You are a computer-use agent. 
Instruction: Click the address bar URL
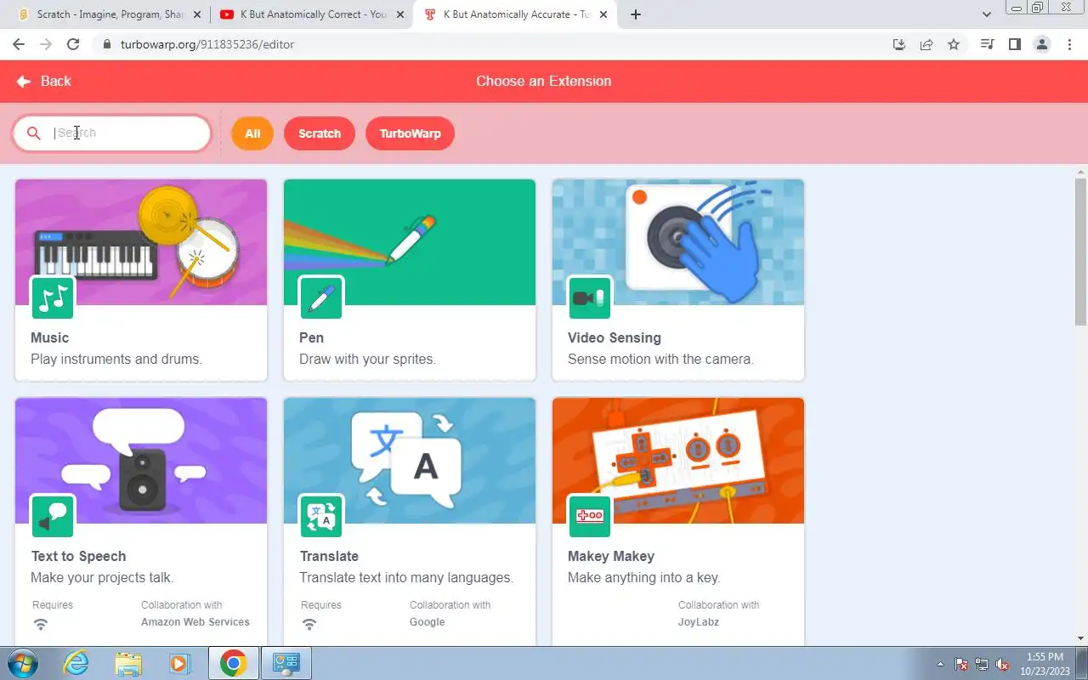tap(207, 44)
